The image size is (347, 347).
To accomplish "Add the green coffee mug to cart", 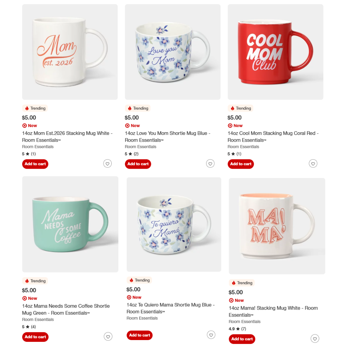I will coord(35,337).
